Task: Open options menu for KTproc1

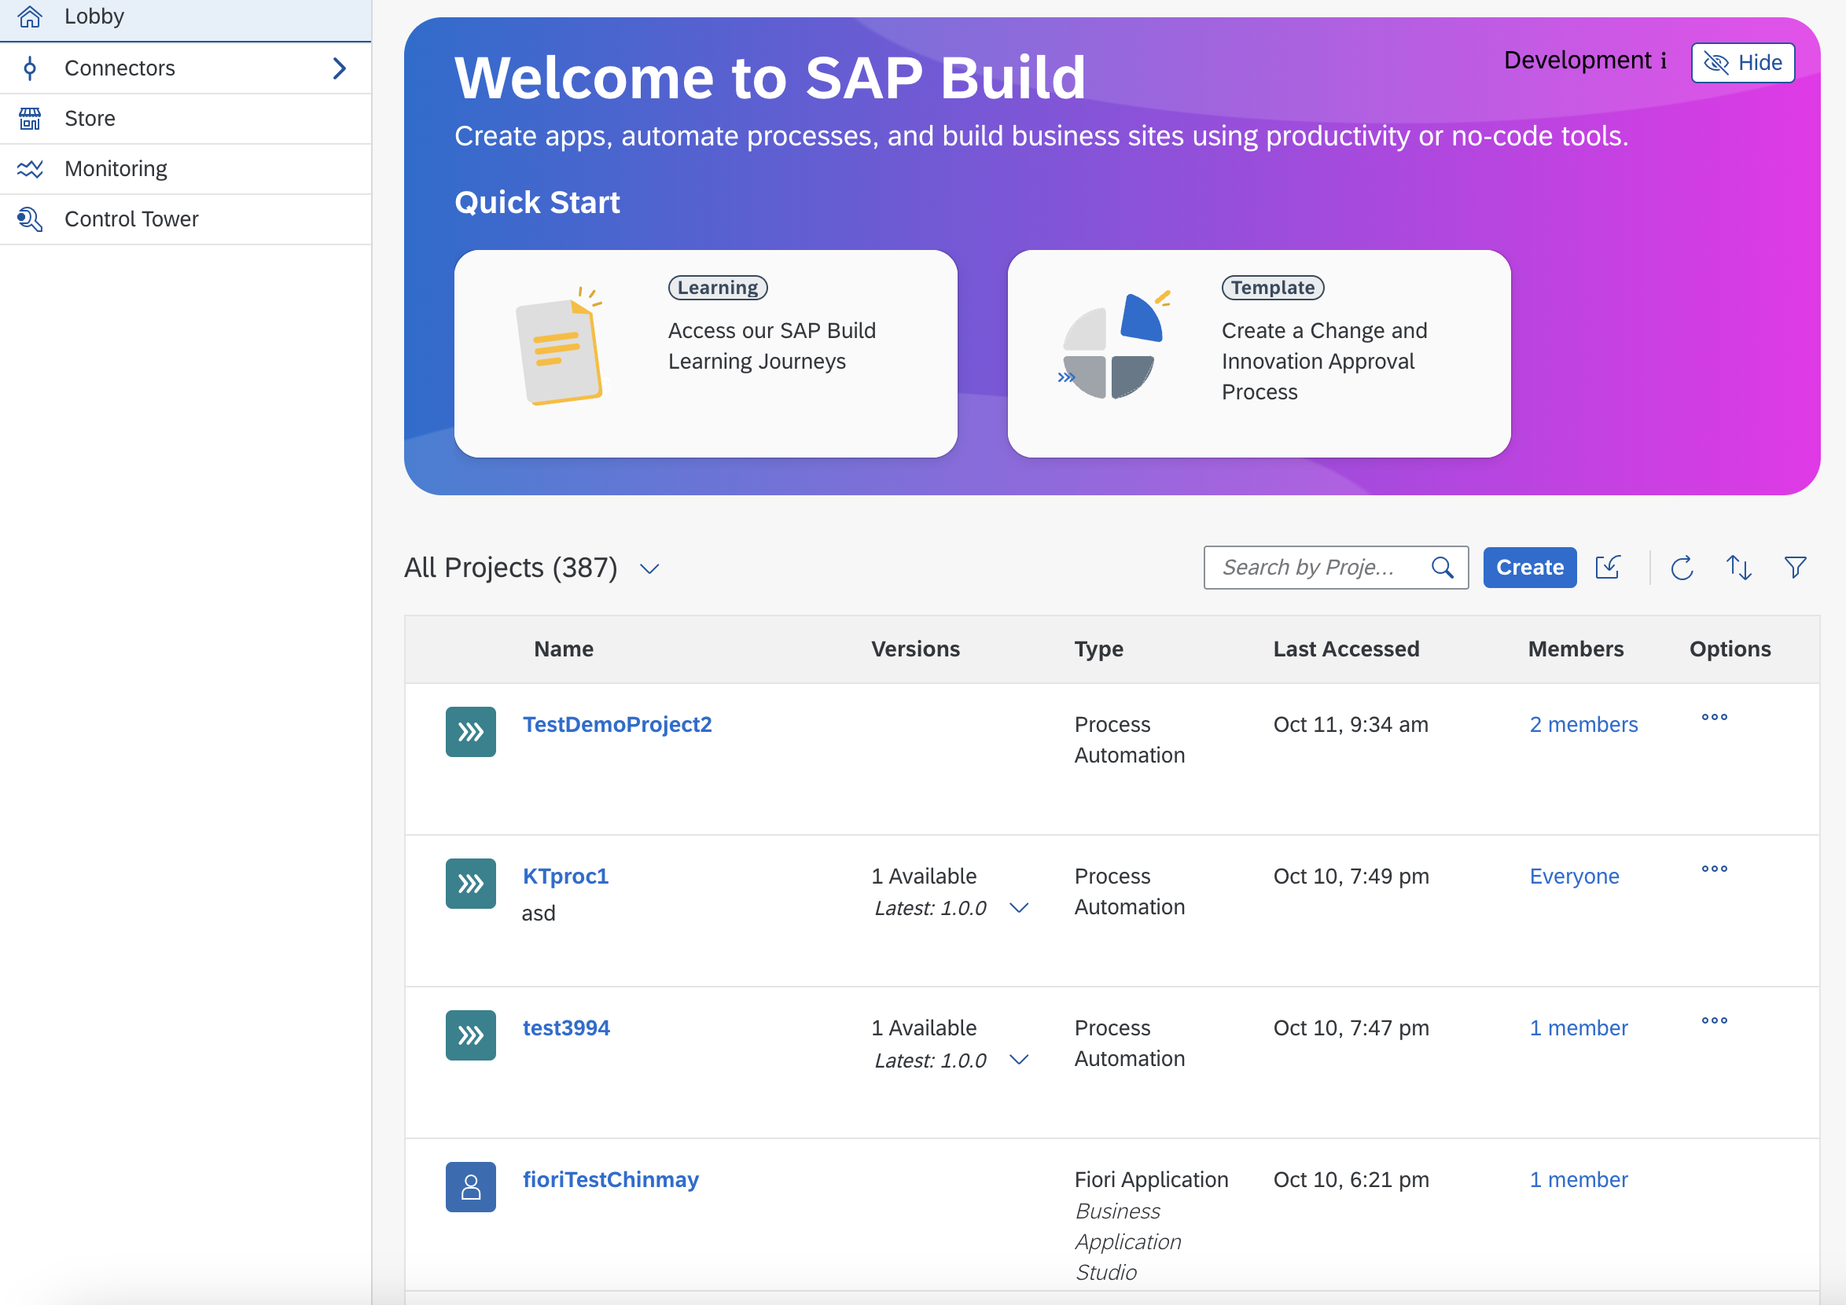Action: tap(1715, 869)
